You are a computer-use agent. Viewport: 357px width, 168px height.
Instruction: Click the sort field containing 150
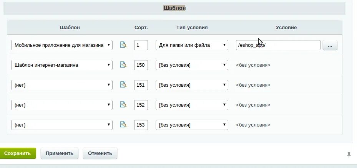[141, 65]
